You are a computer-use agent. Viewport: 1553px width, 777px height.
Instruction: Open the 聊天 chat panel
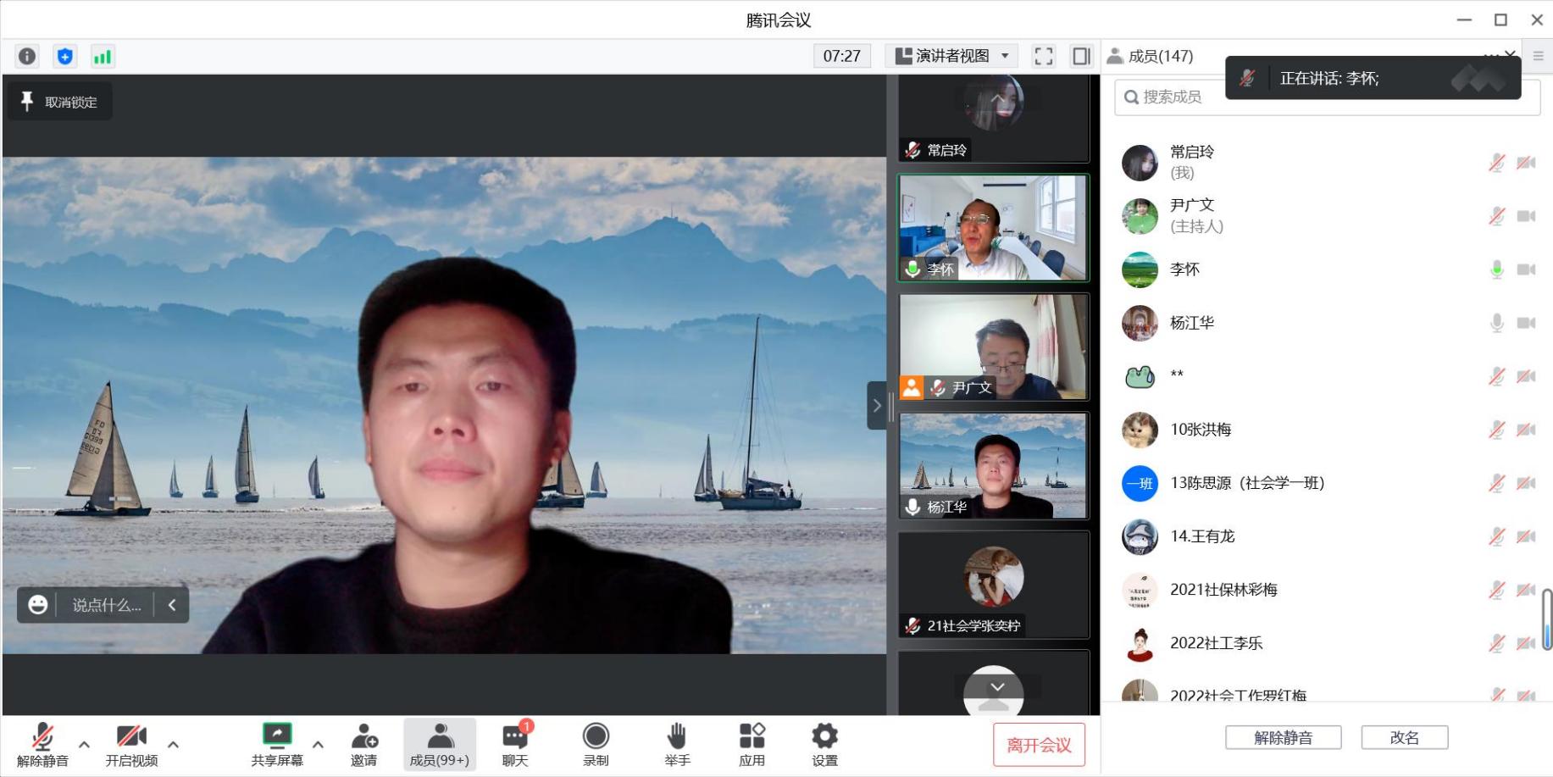(x=514, y=745)
